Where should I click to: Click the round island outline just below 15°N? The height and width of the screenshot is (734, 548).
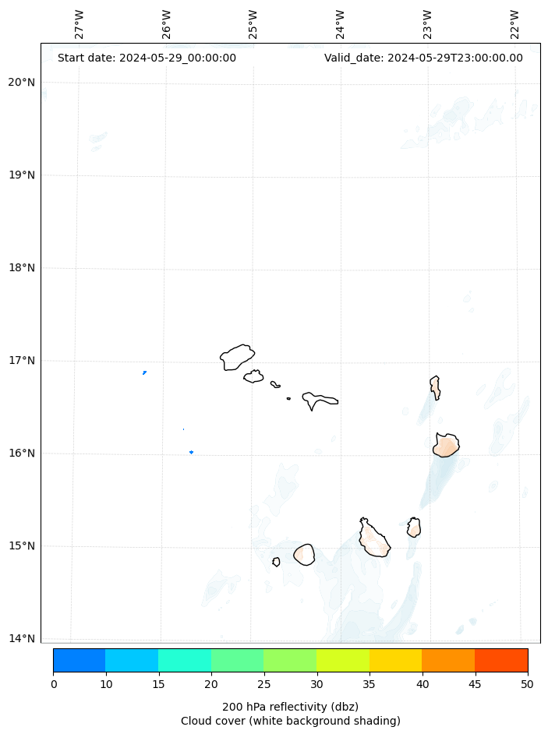click(304, 554)
